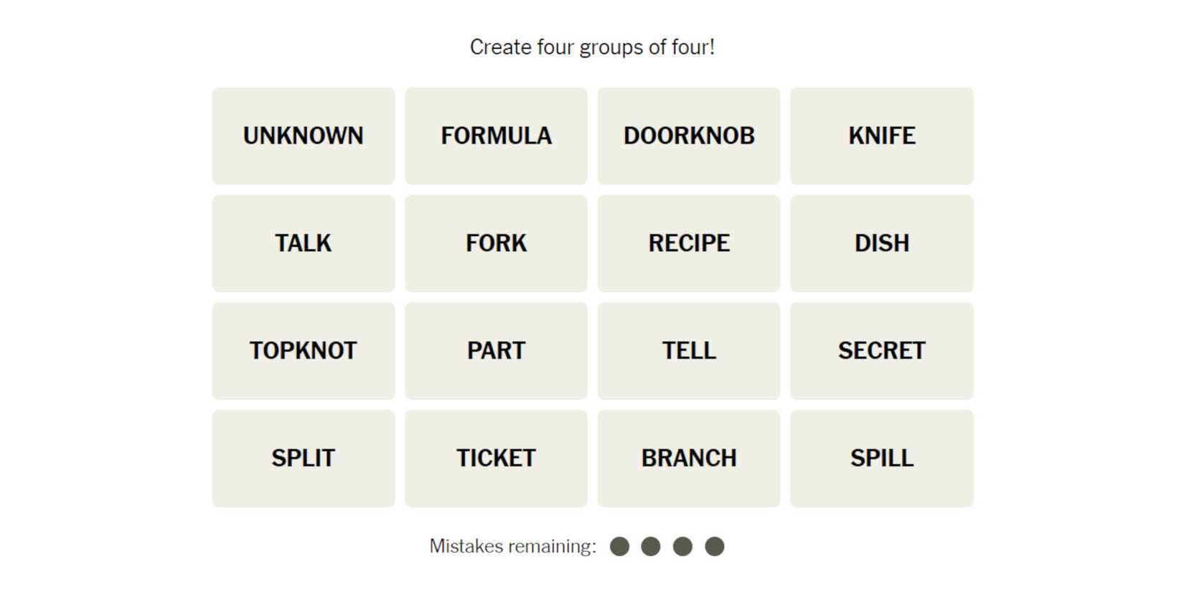Pick the TOPKNOT tile

(x=303, y=351)
